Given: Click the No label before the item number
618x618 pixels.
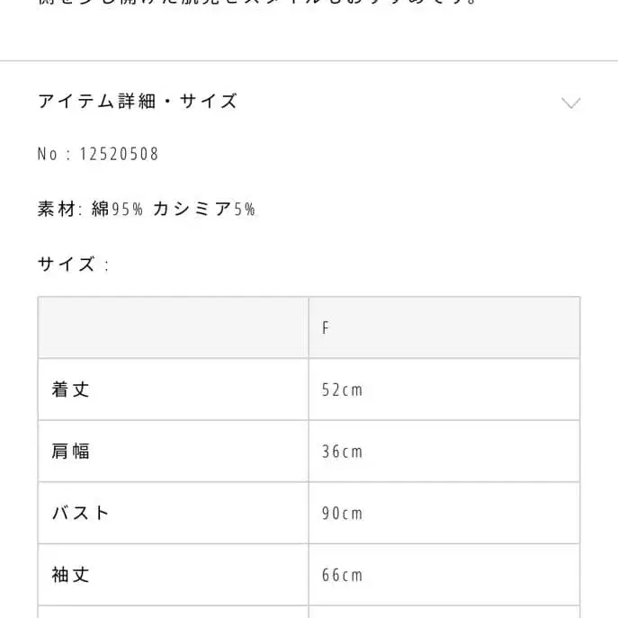Looking at the screenshot, I should coord(48,155).
